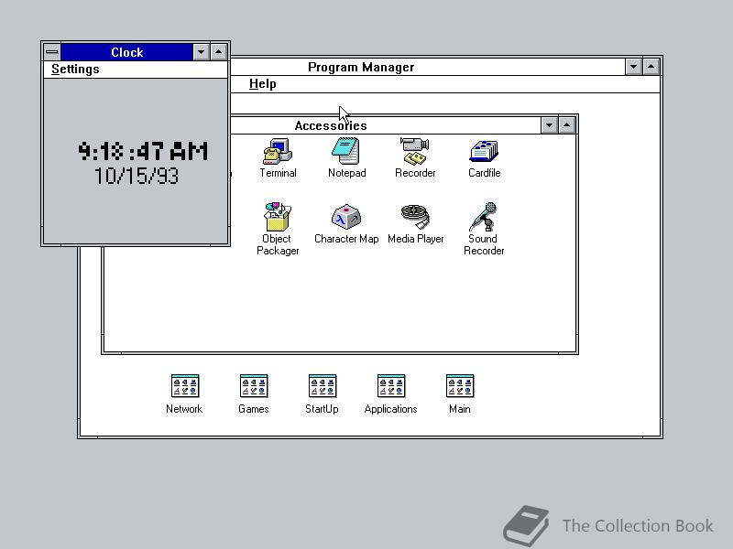This screenshot has height=549, width=733.
Task: Maximize the Accessories group window
Action: tap(566, 125)
